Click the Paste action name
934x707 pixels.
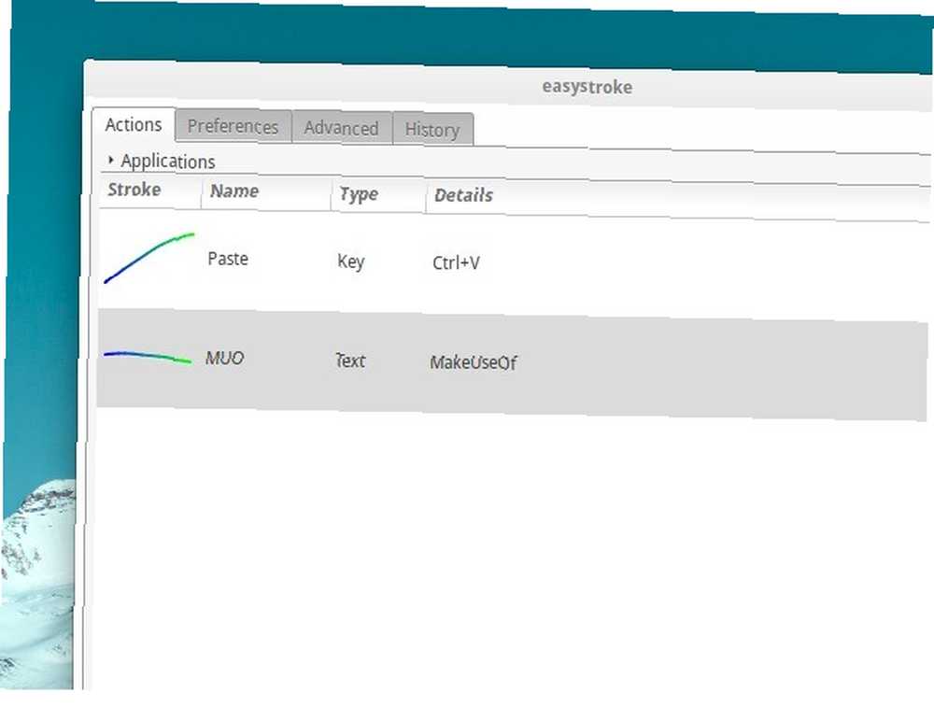[x=228, y=259]
